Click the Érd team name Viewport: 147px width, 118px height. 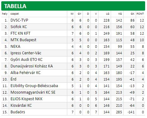[13, 79]
